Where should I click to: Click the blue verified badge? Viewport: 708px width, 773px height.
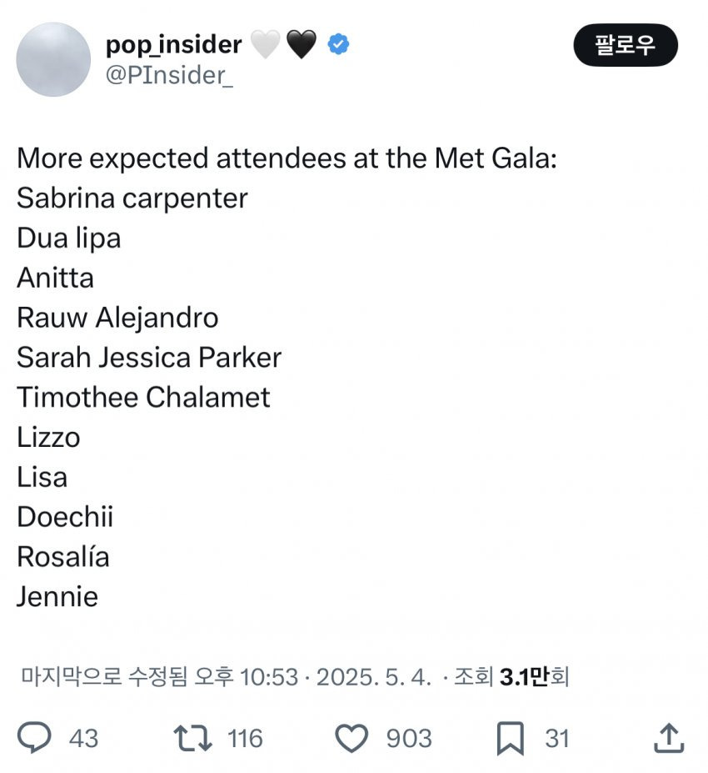tap(338, 44)
